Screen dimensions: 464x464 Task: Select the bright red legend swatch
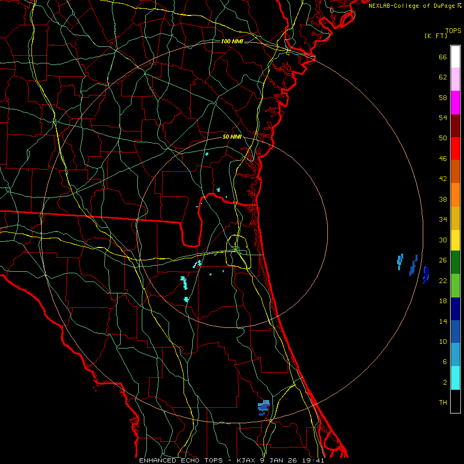tap(455, 148)
